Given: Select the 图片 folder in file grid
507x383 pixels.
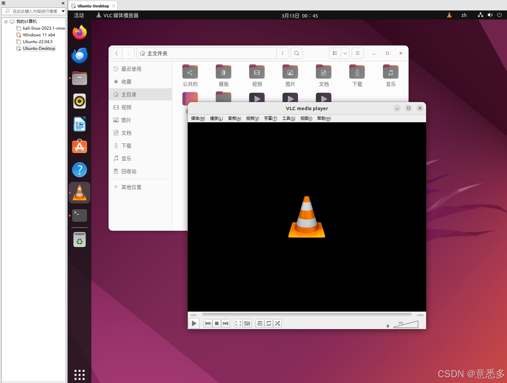Looking at the screenshot, I should (290, 71).
